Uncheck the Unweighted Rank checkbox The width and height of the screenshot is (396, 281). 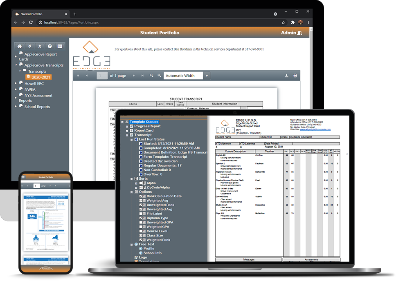click(x=141, y=205)
